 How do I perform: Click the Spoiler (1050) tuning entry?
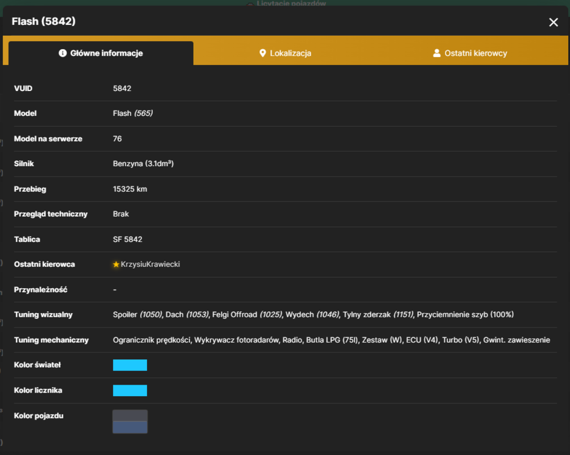tap(137, 315)
